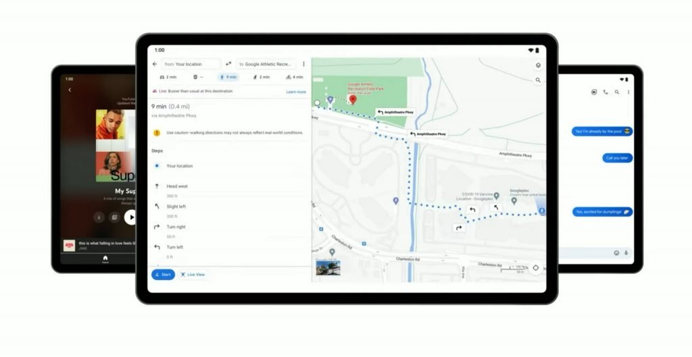
Task: Swap origin and destination in Maps
Action: point(228,64)
